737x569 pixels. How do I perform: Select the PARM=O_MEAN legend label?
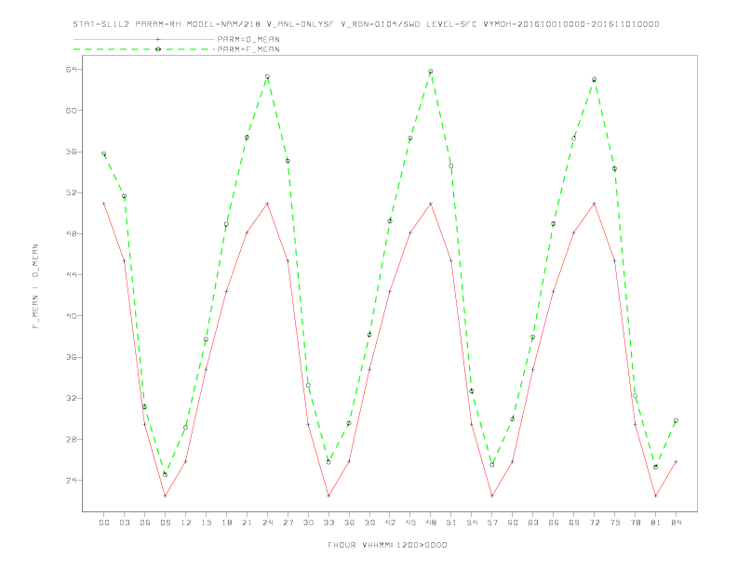click(248, 39)
